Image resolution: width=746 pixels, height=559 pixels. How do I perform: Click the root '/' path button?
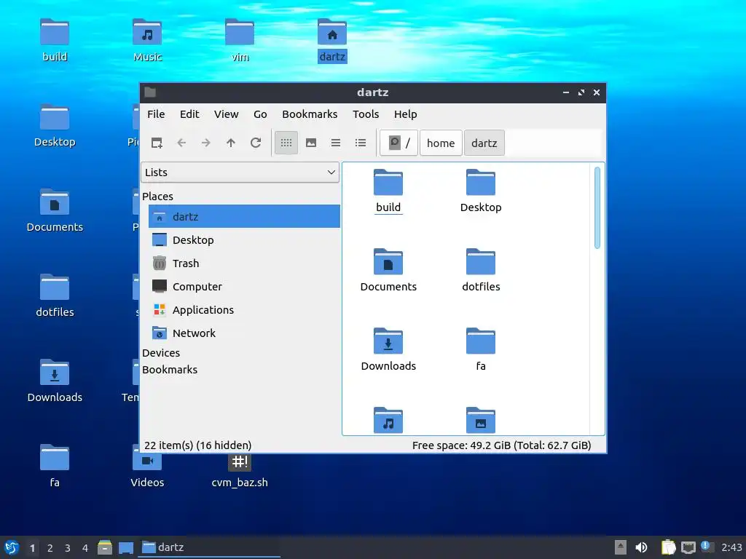point(399,143)
